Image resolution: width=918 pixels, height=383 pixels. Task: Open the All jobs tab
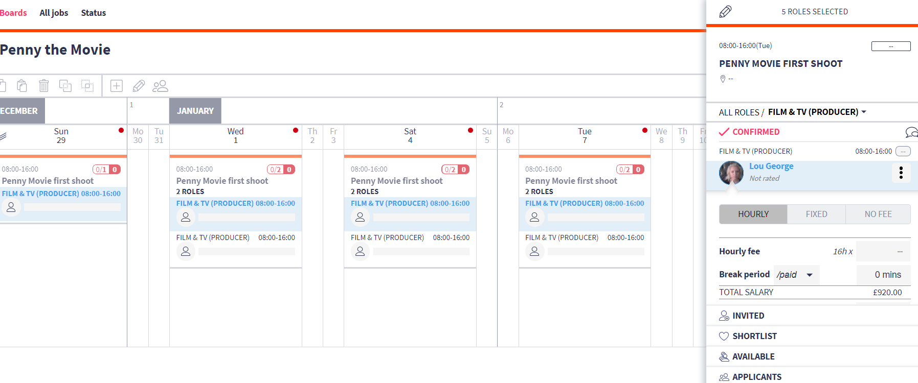[x=54, y=13]
